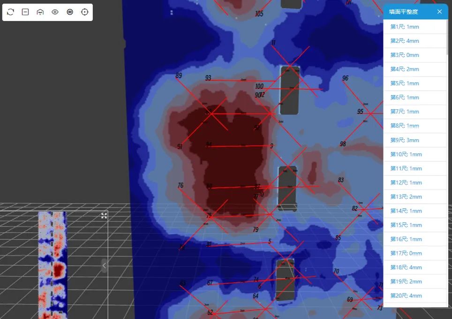Pick the 第13尺: 2mm measurement
452x319 pixels.
click(406, 197)
